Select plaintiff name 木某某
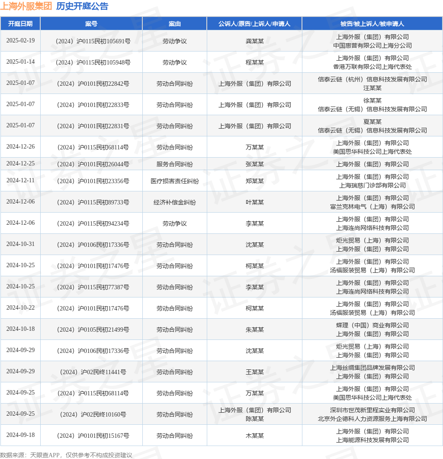443x459 pixels. pyautogui.click(x=255, y=436)
